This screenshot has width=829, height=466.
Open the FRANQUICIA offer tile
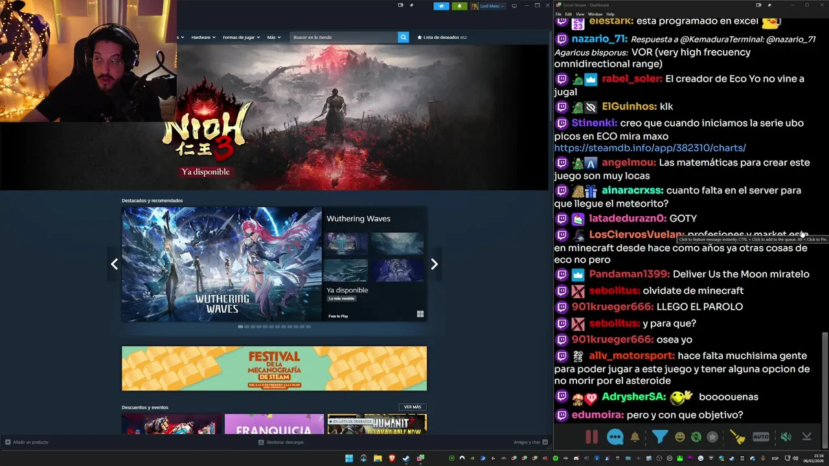(274, 425)
